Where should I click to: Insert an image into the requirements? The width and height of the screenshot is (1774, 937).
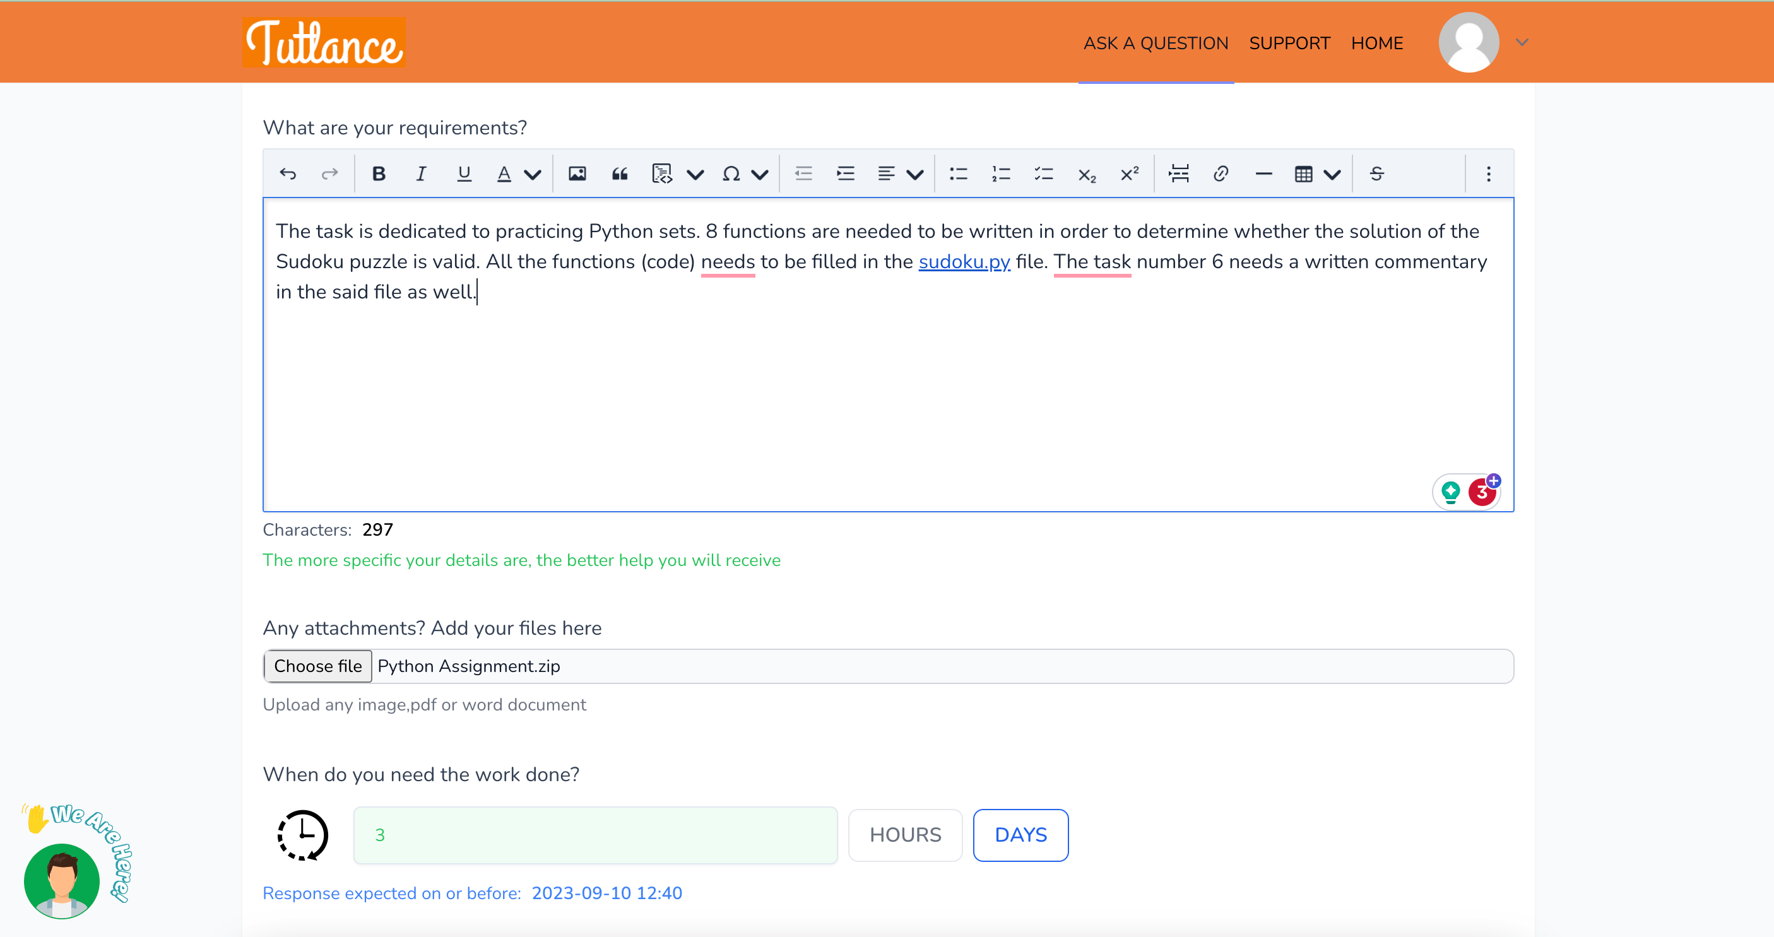coord(577,174)
